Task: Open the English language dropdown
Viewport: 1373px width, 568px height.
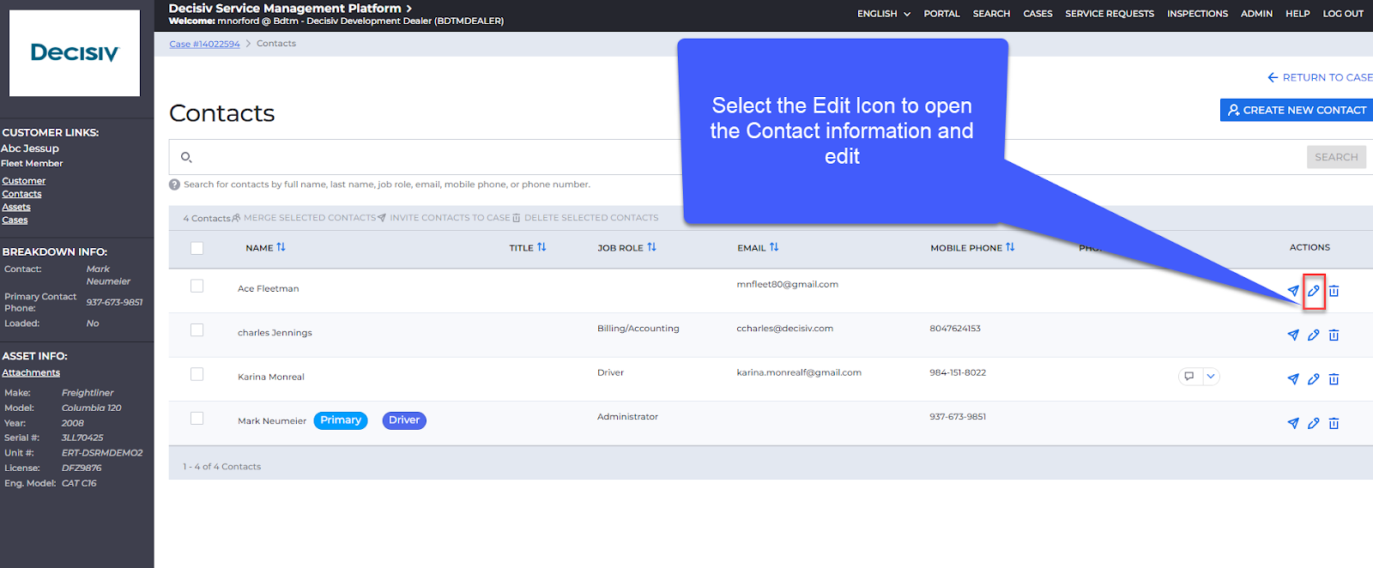Action: (884, 14)
